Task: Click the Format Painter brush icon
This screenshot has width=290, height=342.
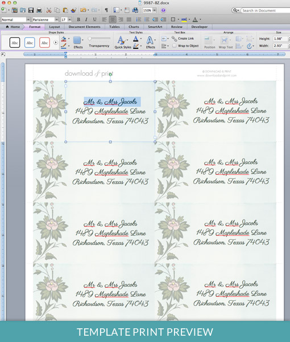Action: click(x=74, y=10)
